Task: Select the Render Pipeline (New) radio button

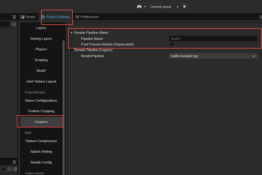Action: coord(71,32)
